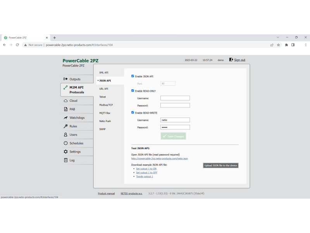
Task: Click the Not secure warning icon
Action: click(26, 45)
